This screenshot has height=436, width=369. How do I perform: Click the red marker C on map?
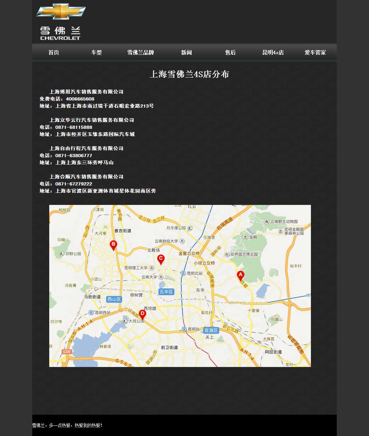pos(161,259)
